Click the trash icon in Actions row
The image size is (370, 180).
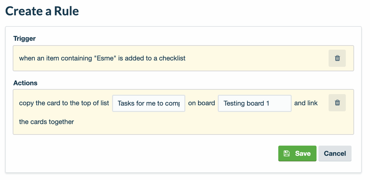click(337, 103)
